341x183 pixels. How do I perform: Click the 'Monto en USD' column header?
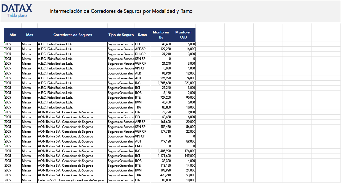[183, 35]
